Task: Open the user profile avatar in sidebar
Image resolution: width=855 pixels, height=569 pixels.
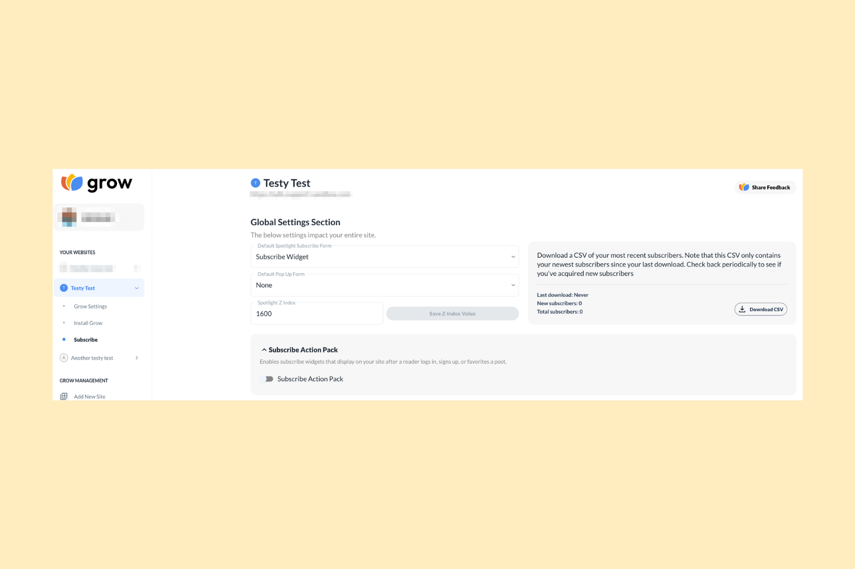Action: tap(67, 217)
